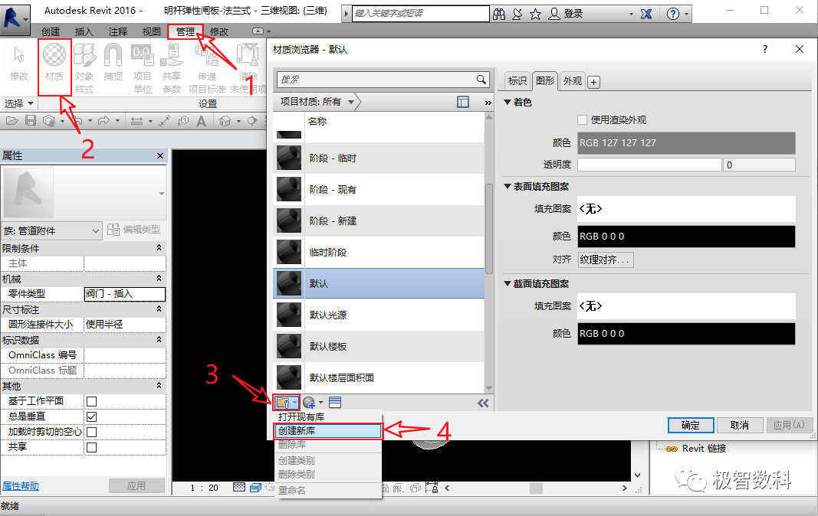The image size is (818, 516).
Task: Open material library folder icon menu
Action: point(287,403)
